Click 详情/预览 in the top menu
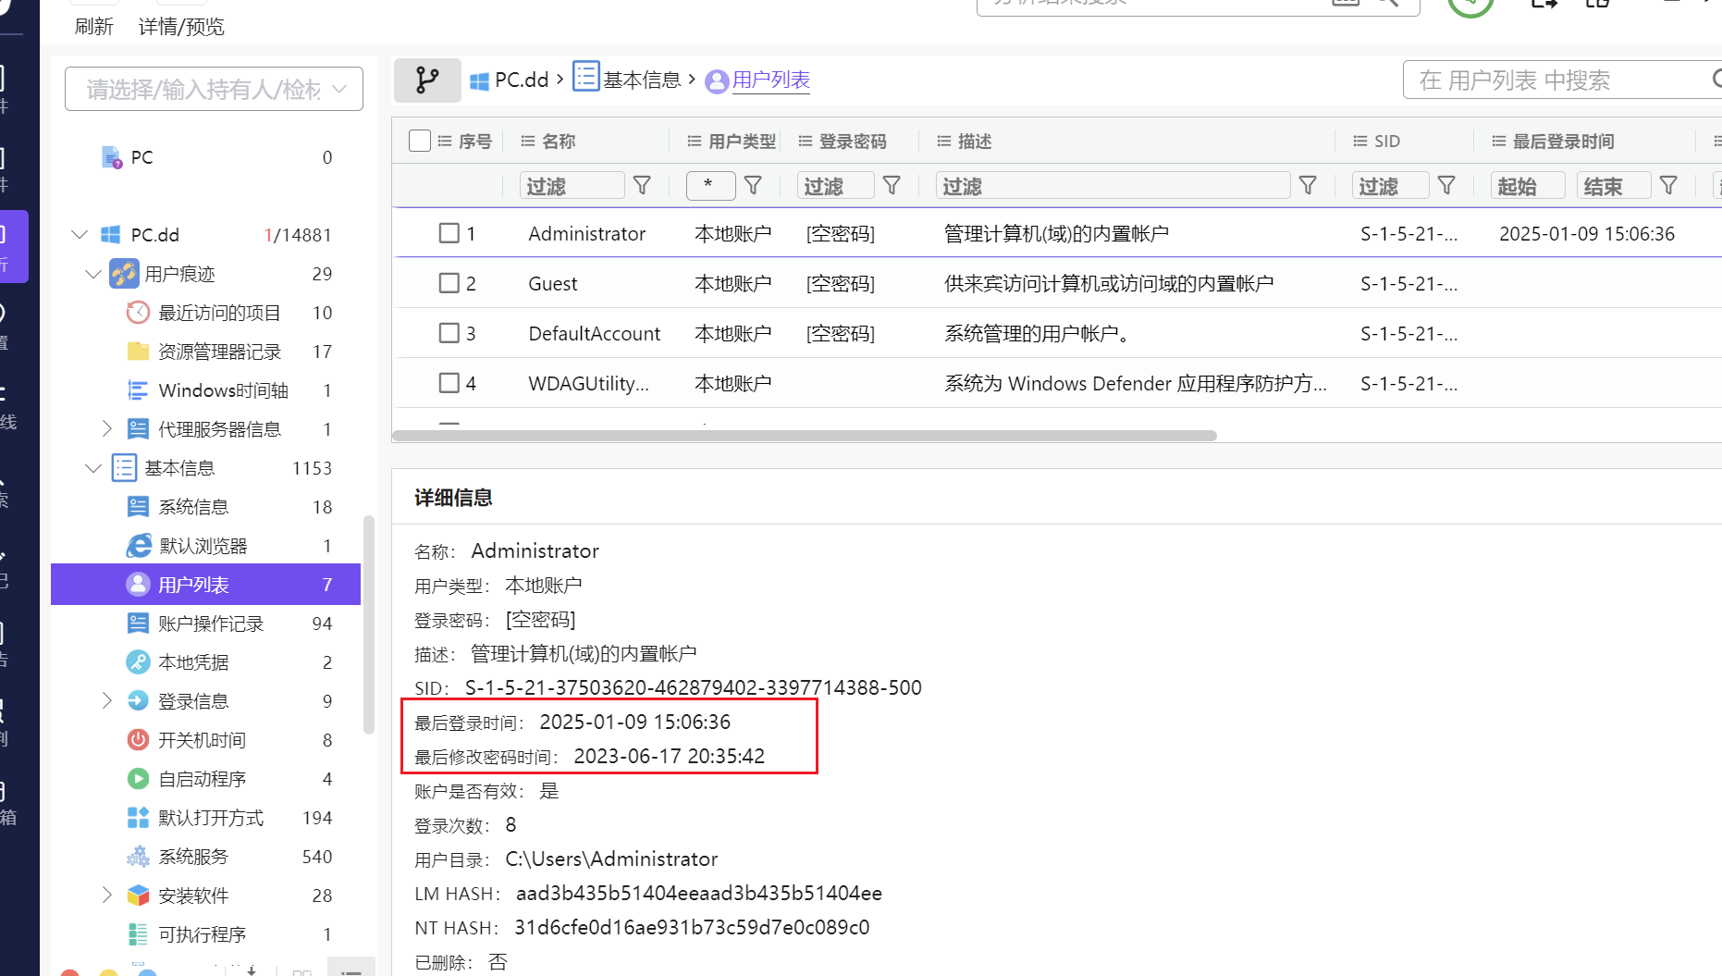 (181, 27)
